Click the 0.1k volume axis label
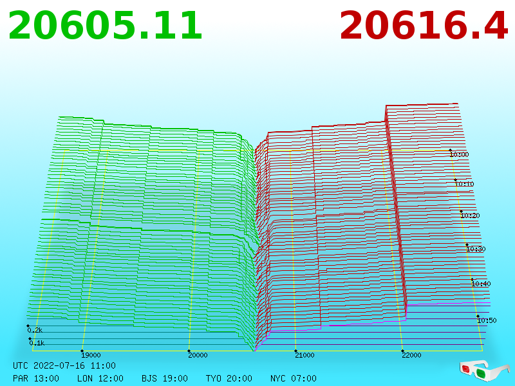Screen dimensions: 515x386 point(37,343)
